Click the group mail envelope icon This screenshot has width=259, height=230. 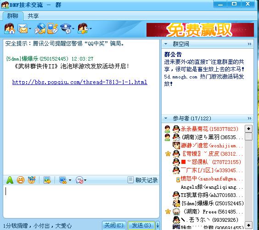tap(23, 28)
